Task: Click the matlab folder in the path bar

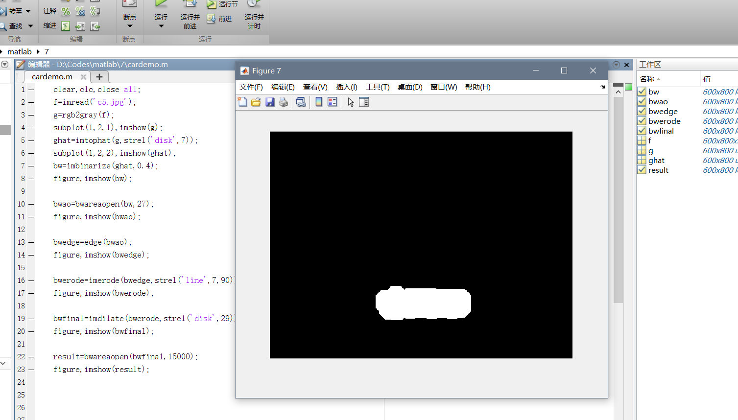Action: tap(20, 51)
